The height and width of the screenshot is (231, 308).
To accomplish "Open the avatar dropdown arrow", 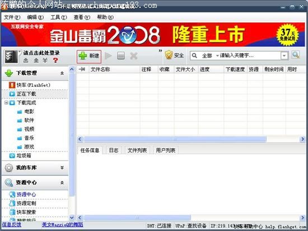I will click(x=20, y=51).
